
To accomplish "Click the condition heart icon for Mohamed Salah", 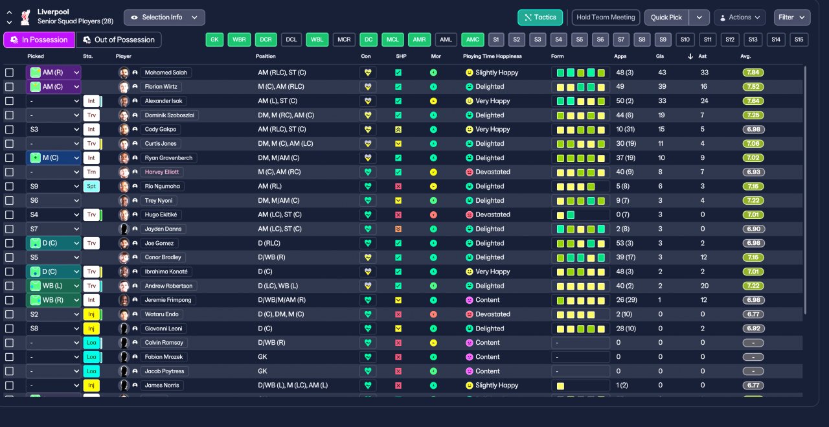I will pyautogui.click(x=368, y=73).
